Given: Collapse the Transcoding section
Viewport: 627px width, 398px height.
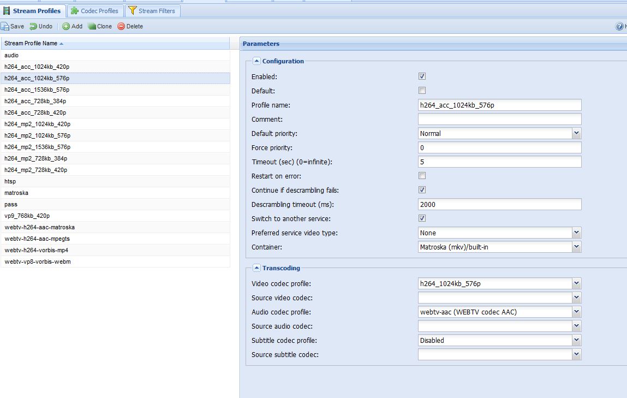Looking at the screenshot, I should point(256,268).
